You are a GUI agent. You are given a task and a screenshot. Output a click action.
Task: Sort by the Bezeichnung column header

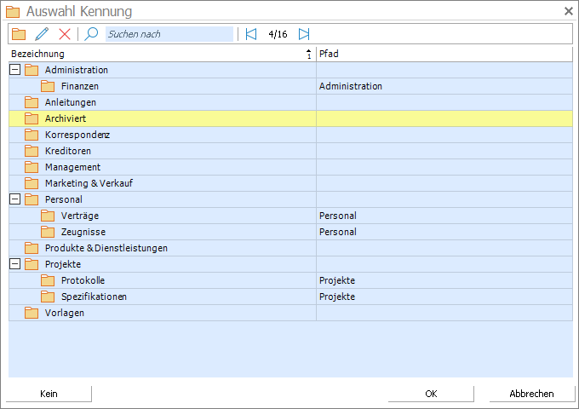pos(162,54)
